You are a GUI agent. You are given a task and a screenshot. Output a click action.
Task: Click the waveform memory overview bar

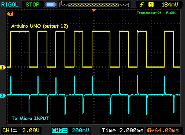[x=94, y=5]
